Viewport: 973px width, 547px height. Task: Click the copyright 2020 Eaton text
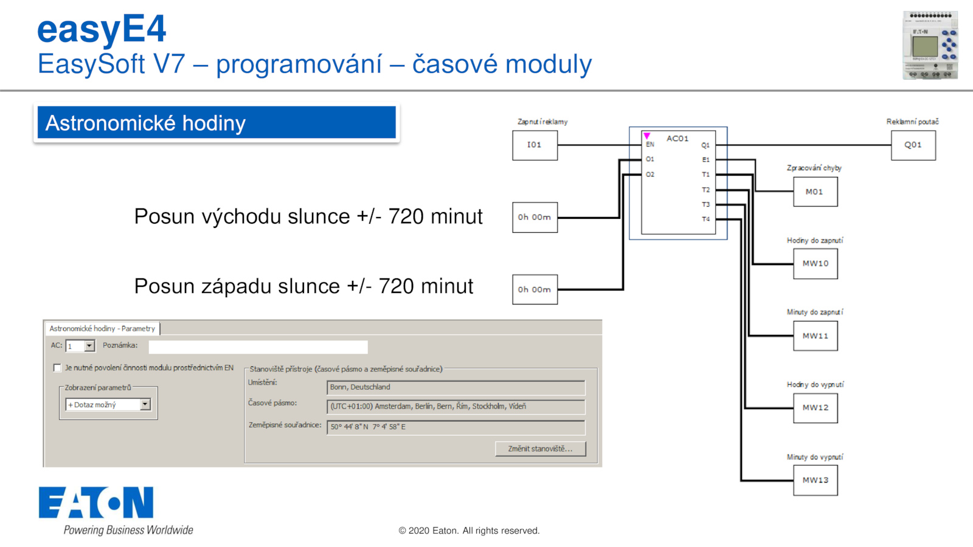[469, 531]
